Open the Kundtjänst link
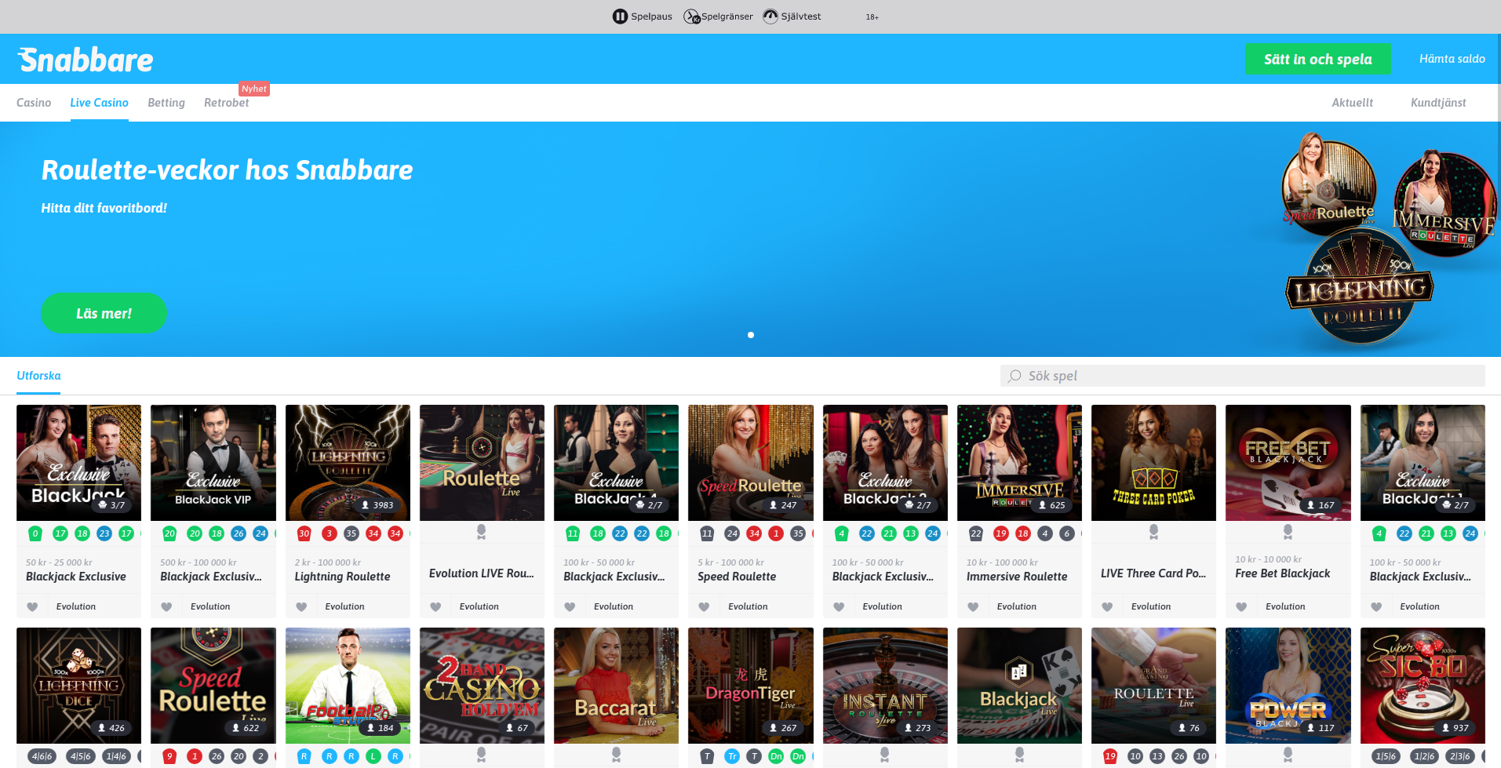Viewport: 1501px width, 768px height. pos(1437,103)
